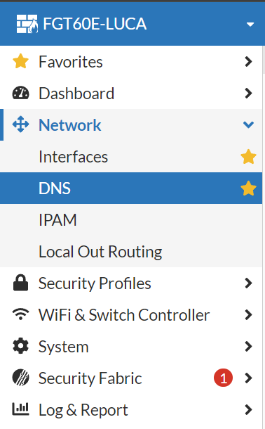Expand the Favorites chevron
The image size is (265, 429).
click(248, 62)
